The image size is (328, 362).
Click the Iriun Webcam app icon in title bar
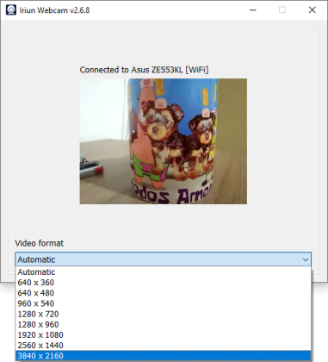11,10
